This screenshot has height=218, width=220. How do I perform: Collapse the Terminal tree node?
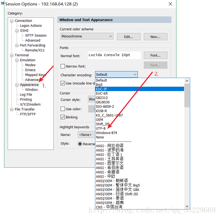point(12,55)
